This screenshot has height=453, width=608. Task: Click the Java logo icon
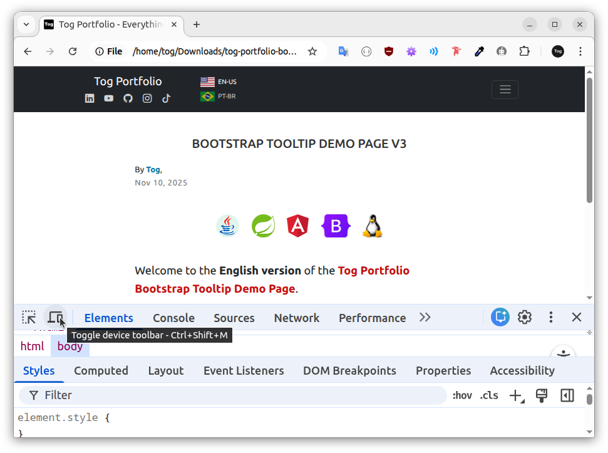(x=227, y=226)
